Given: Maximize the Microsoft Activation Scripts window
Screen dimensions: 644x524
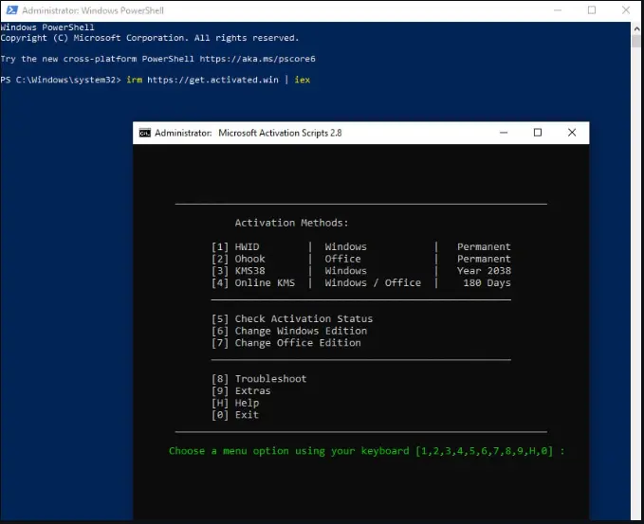Looking at the screenshot, I should pyautogui.click(x=538, y=133).
